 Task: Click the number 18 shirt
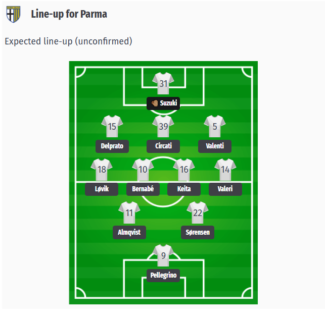(x=102, y=170)
